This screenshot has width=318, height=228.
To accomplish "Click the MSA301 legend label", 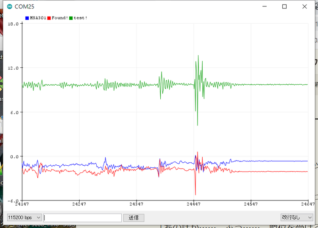I will coord(38,18).
